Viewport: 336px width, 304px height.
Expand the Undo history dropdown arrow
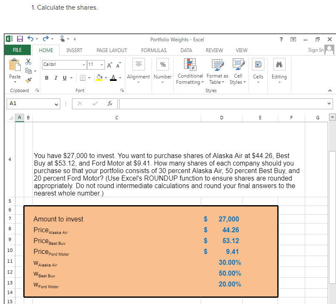[x=37, y=39]
